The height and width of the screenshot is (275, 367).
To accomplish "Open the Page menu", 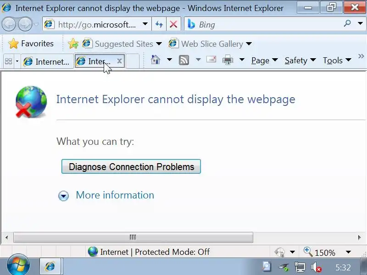I will 265,60.
